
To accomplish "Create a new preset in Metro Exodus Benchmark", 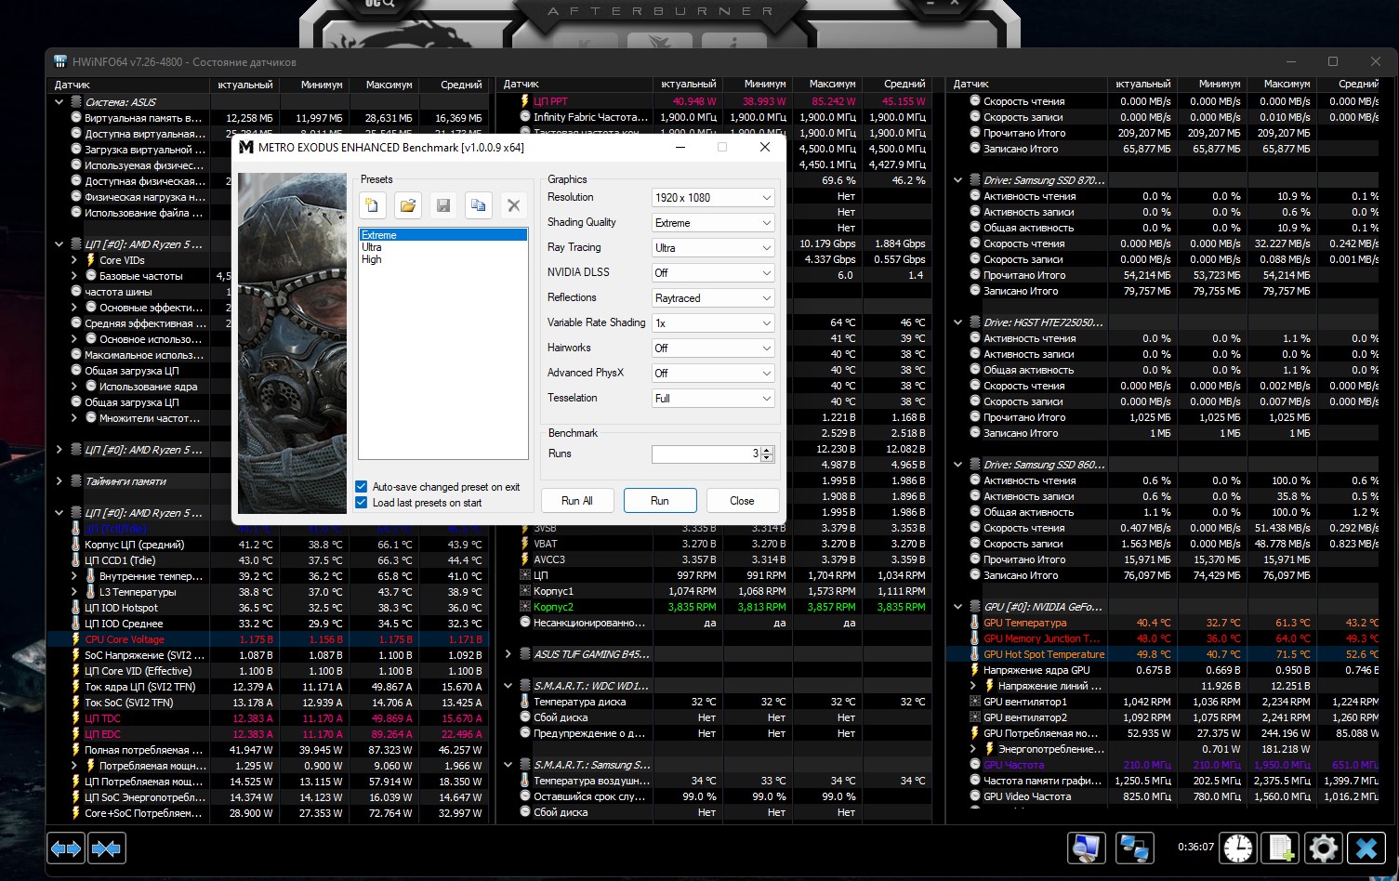I will (372, 205).
